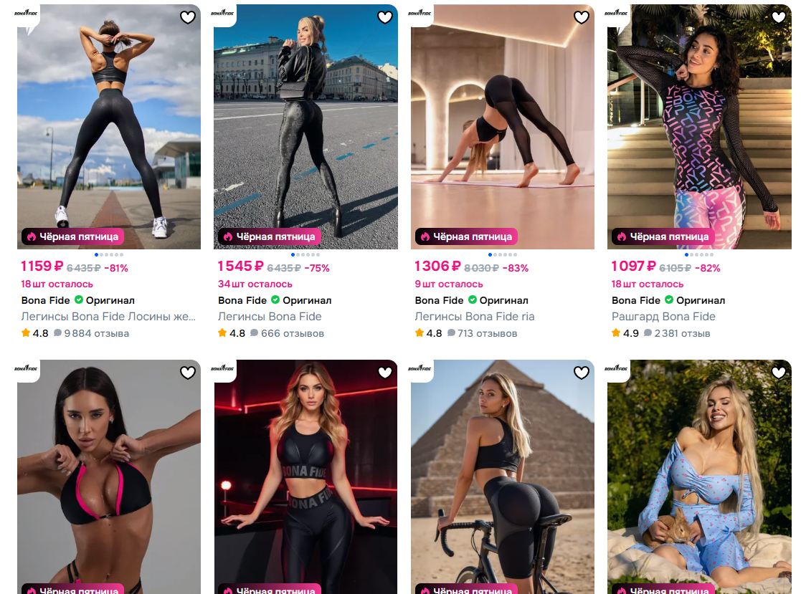Open 2 381 отзыв reviews link

point(677,333)
